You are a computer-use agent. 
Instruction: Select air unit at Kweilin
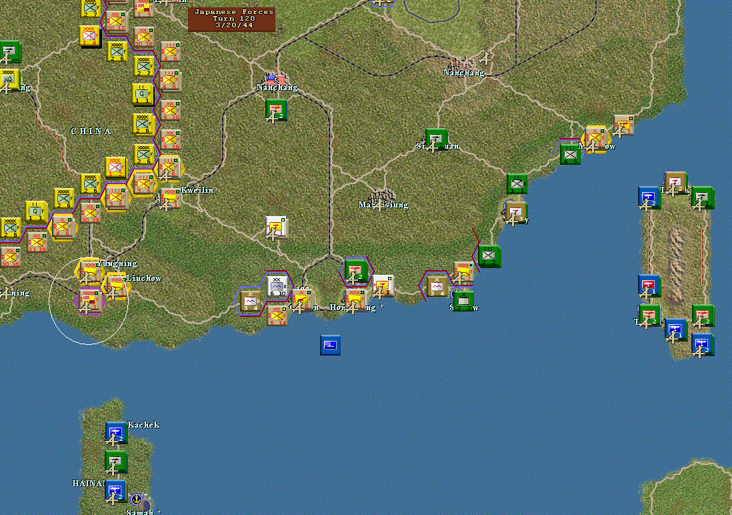coord(169,198)
